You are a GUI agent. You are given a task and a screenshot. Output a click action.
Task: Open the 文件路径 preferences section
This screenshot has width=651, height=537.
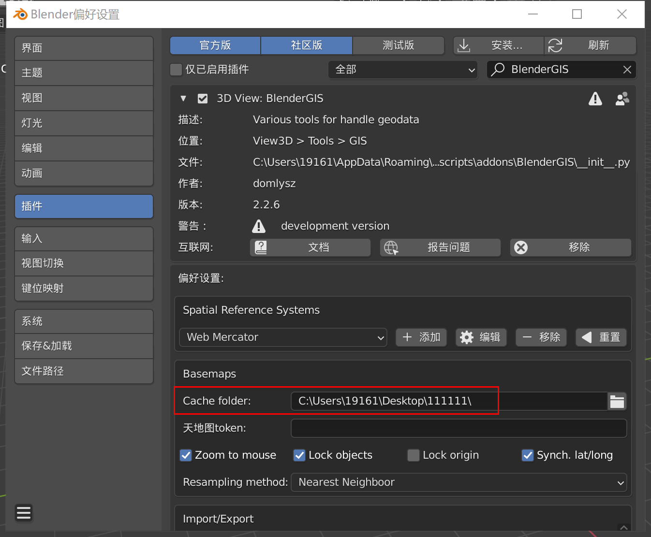[84, 371]
